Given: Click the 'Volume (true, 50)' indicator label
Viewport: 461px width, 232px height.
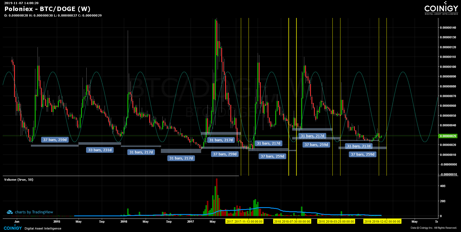Looking at the screenshot, I should click(x=19, y=180).
